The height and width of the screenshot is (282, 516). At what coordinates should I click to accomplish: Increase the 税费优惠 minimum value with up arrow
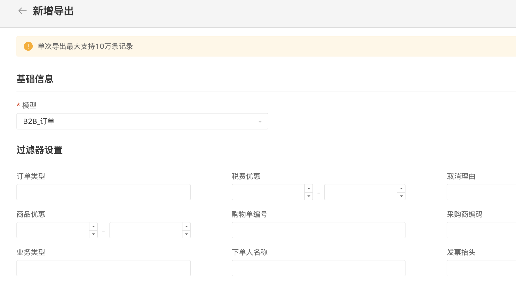(x=309, y=189)
